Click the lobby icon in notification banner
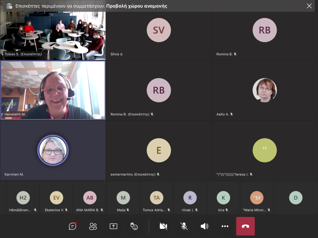The width and height of the screenshot is (318, 238). (9, 6)
